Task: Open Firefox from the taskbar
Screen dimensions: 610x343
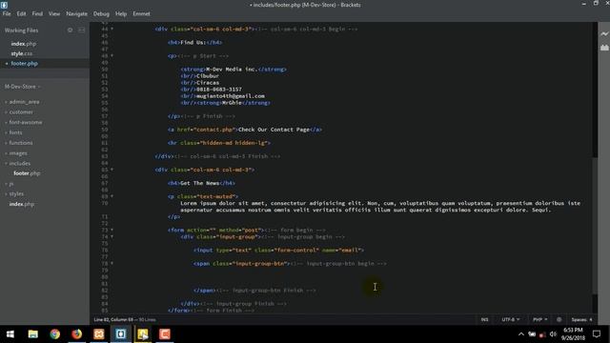Action: 76,334
